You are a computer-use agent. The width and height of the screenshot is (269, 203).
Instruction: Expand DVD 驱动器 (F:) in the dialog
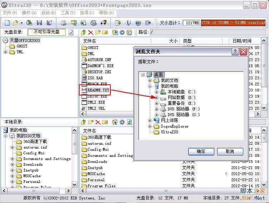pos(156,109)
